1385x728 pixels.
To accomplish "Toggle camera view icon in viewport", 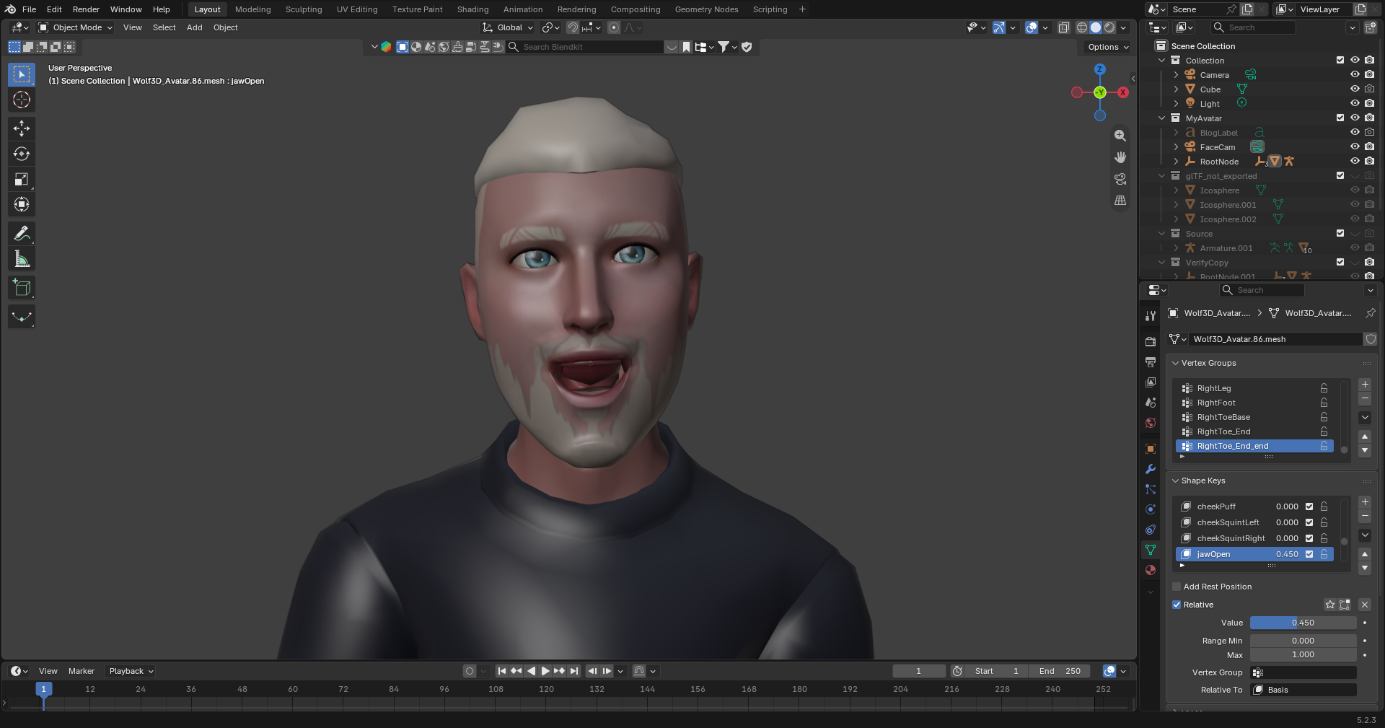I will tap(1120, 179).
